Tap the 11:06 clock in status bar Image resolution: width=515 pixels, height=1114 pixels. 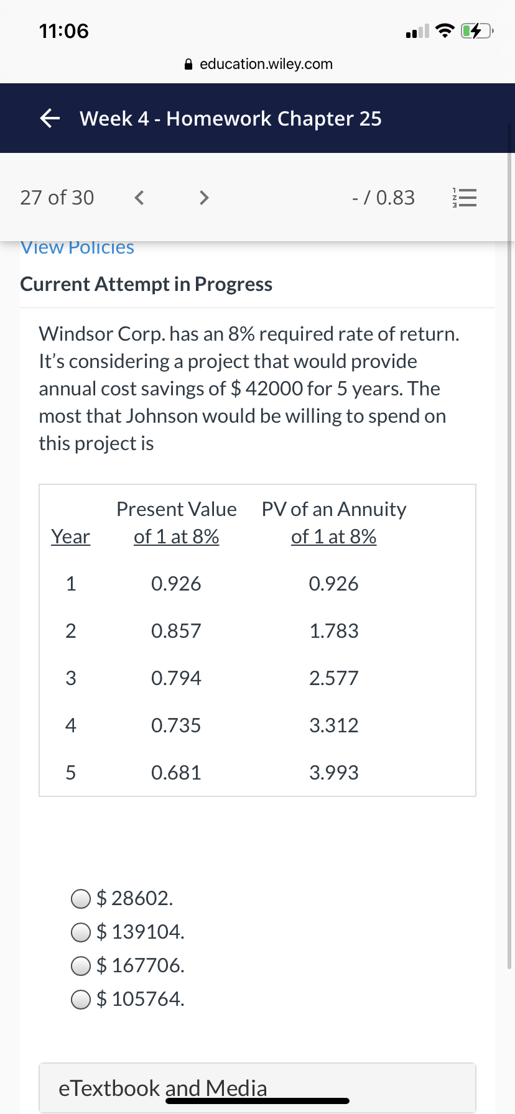click(x=64, y=30)
